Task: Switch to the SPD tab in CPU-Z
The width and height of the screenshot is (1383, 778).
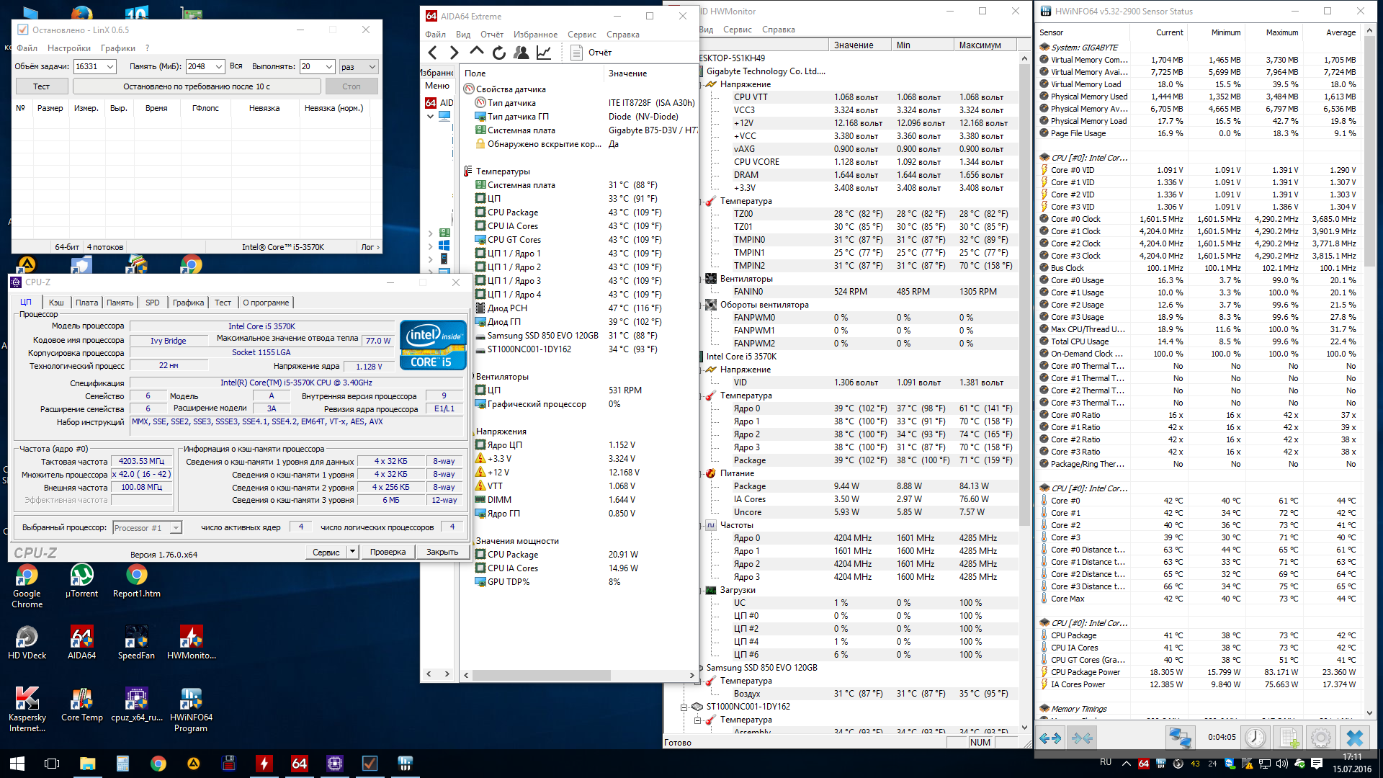Action: pyautogui.click(x=153, y=303)
